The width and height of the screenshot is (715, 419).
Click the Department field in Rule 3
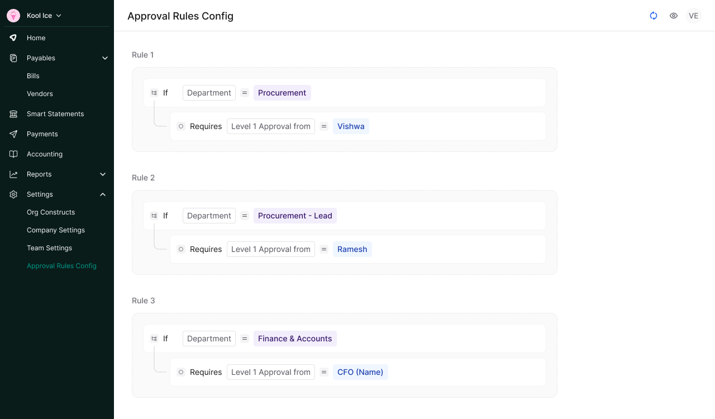pos(209,339)
